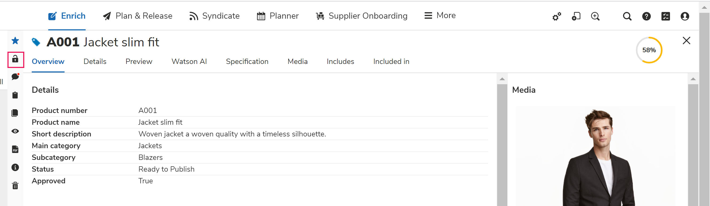Switch to the Specification tab
Viewport: 710px width, 206px height.
click(247, 61)
